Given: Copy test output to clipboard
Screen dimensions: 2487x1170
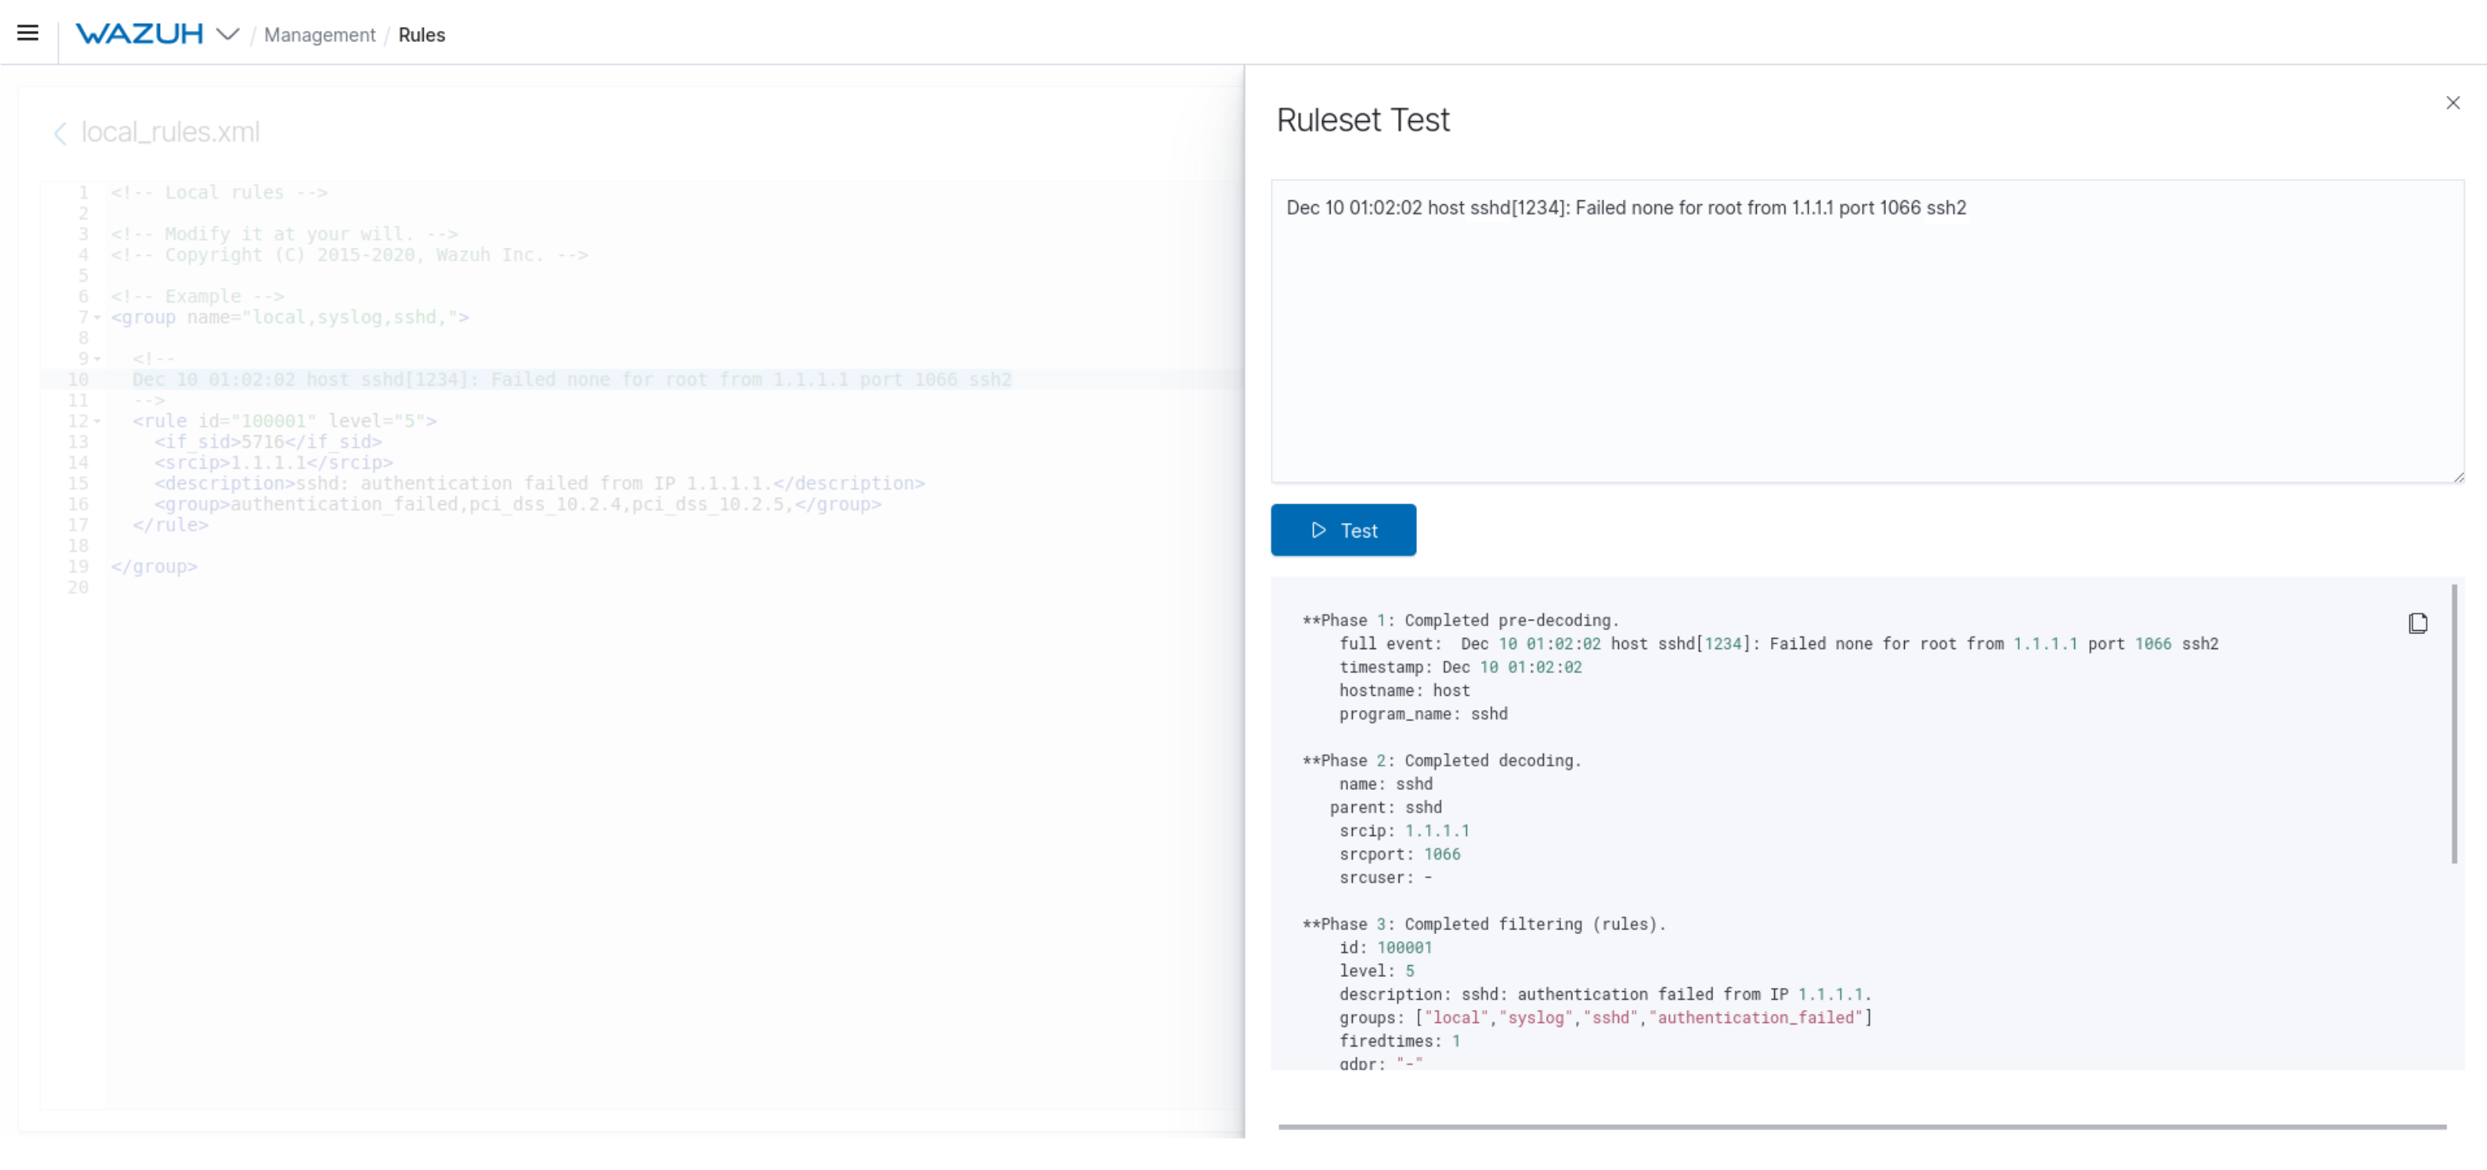Looking at the screenshot, I should (2417, 623).
